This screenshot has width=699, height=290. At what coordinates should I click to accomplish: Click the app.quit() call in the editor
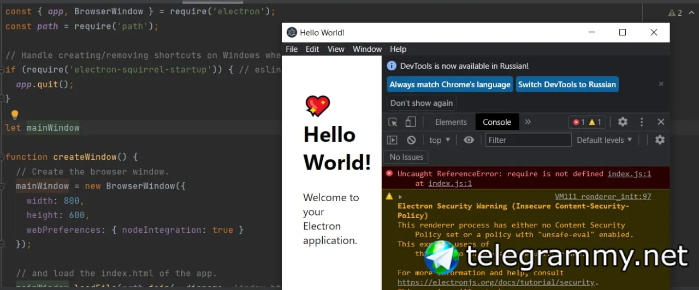pos(45,84)
